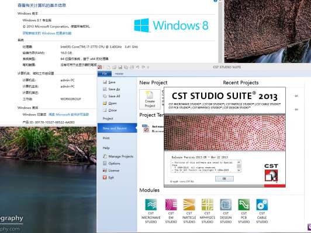The image size is (311, 233).
Task: Expand the quick access toolbar customize arrow
Action: [148, 68]
